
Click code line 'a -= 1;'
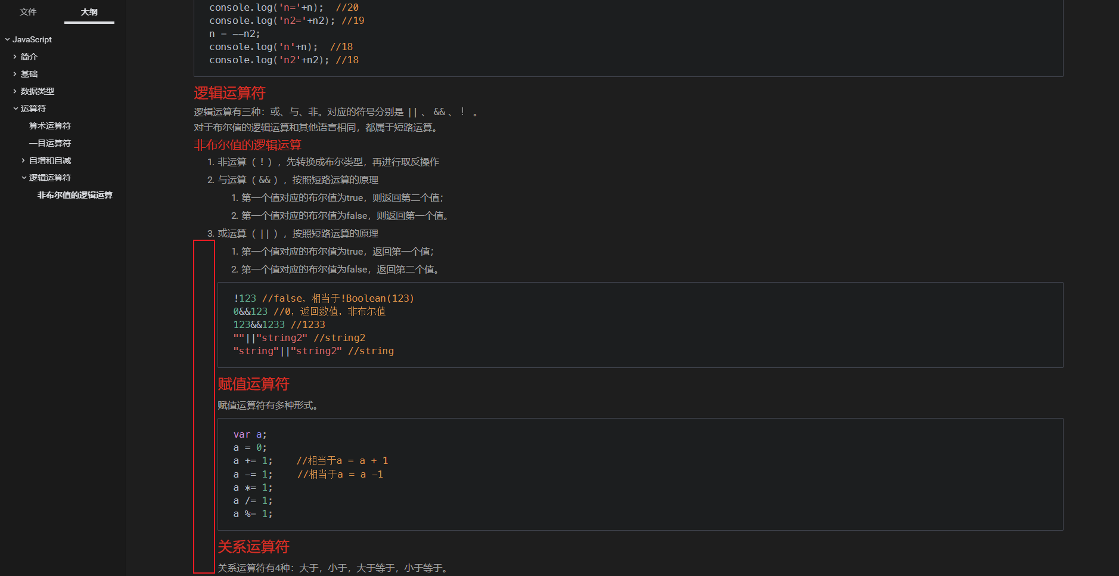pyautogui.click(x=308, y=475)
